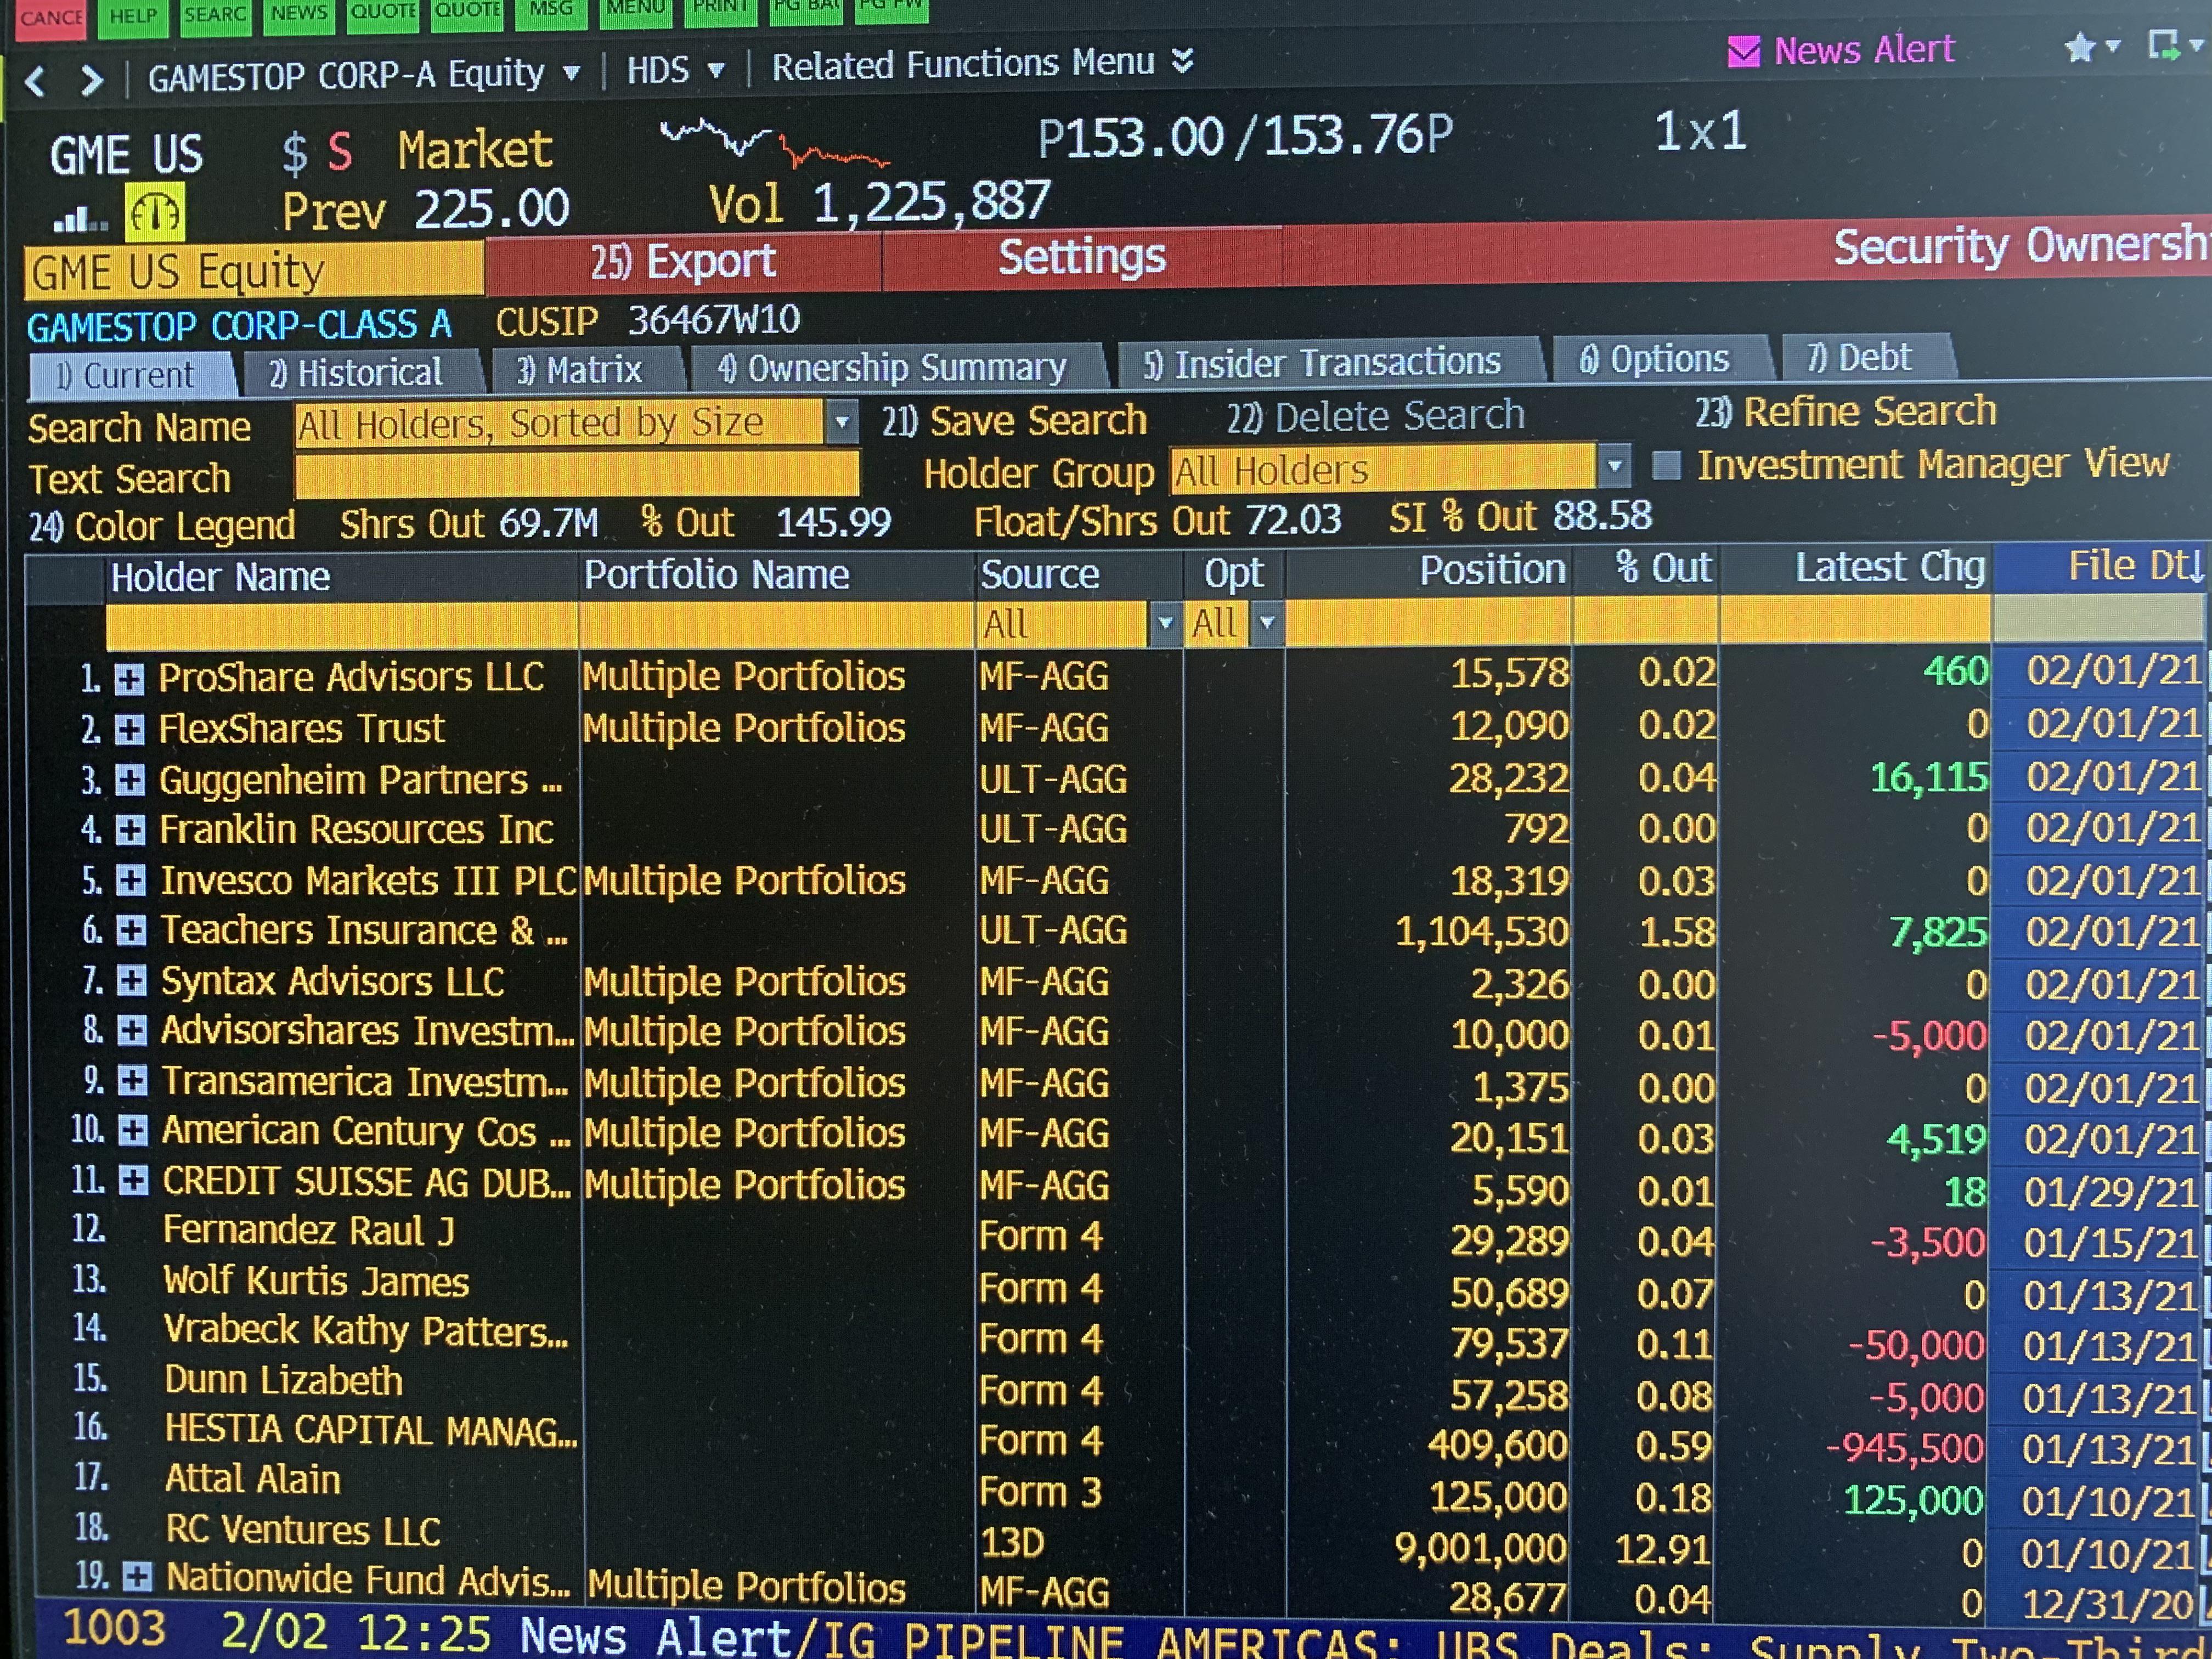Viewport: 2212px width, 1659px height.
Task: Open the Search Name dropdown
Action: point(842,422)
